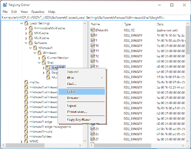Screen dimensions: 191x149
Task: Expand the MIME key
Action: click(x=22, y=141)
